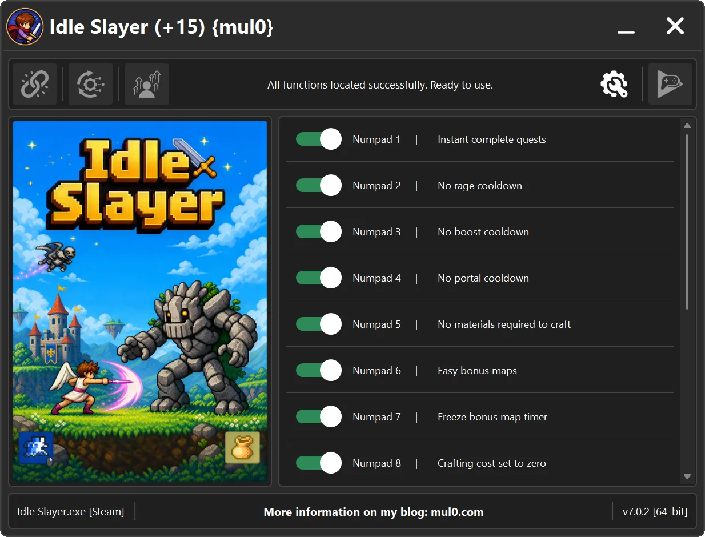Click the Numpad 8 hotkey label
Screen dimensions: 705x537
376,463
